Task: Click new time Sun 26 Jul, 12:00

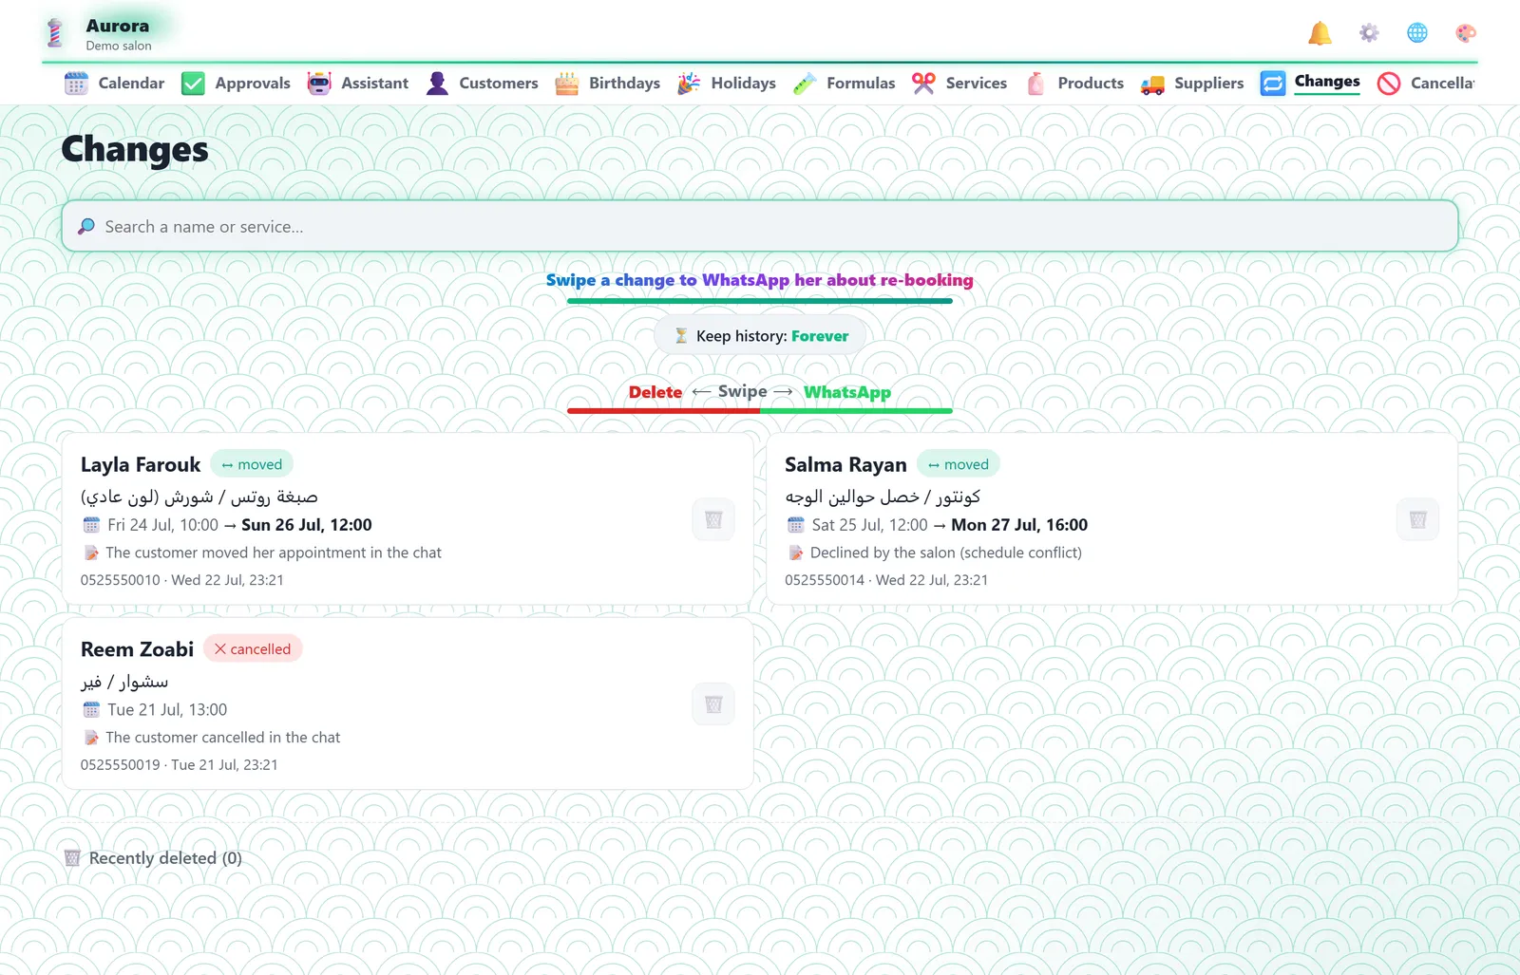Action: pyautogui.click(x=307, y=525)
